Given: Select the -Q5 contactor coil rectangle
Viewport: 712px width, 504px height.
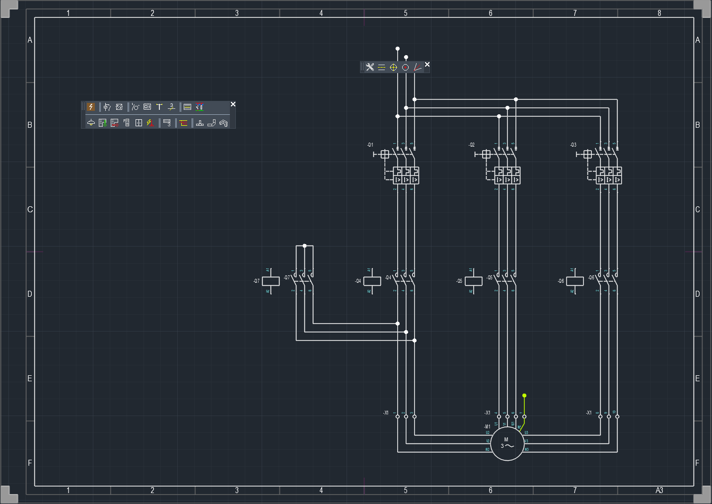Looking at the screenshot, I should click(474, 281).
